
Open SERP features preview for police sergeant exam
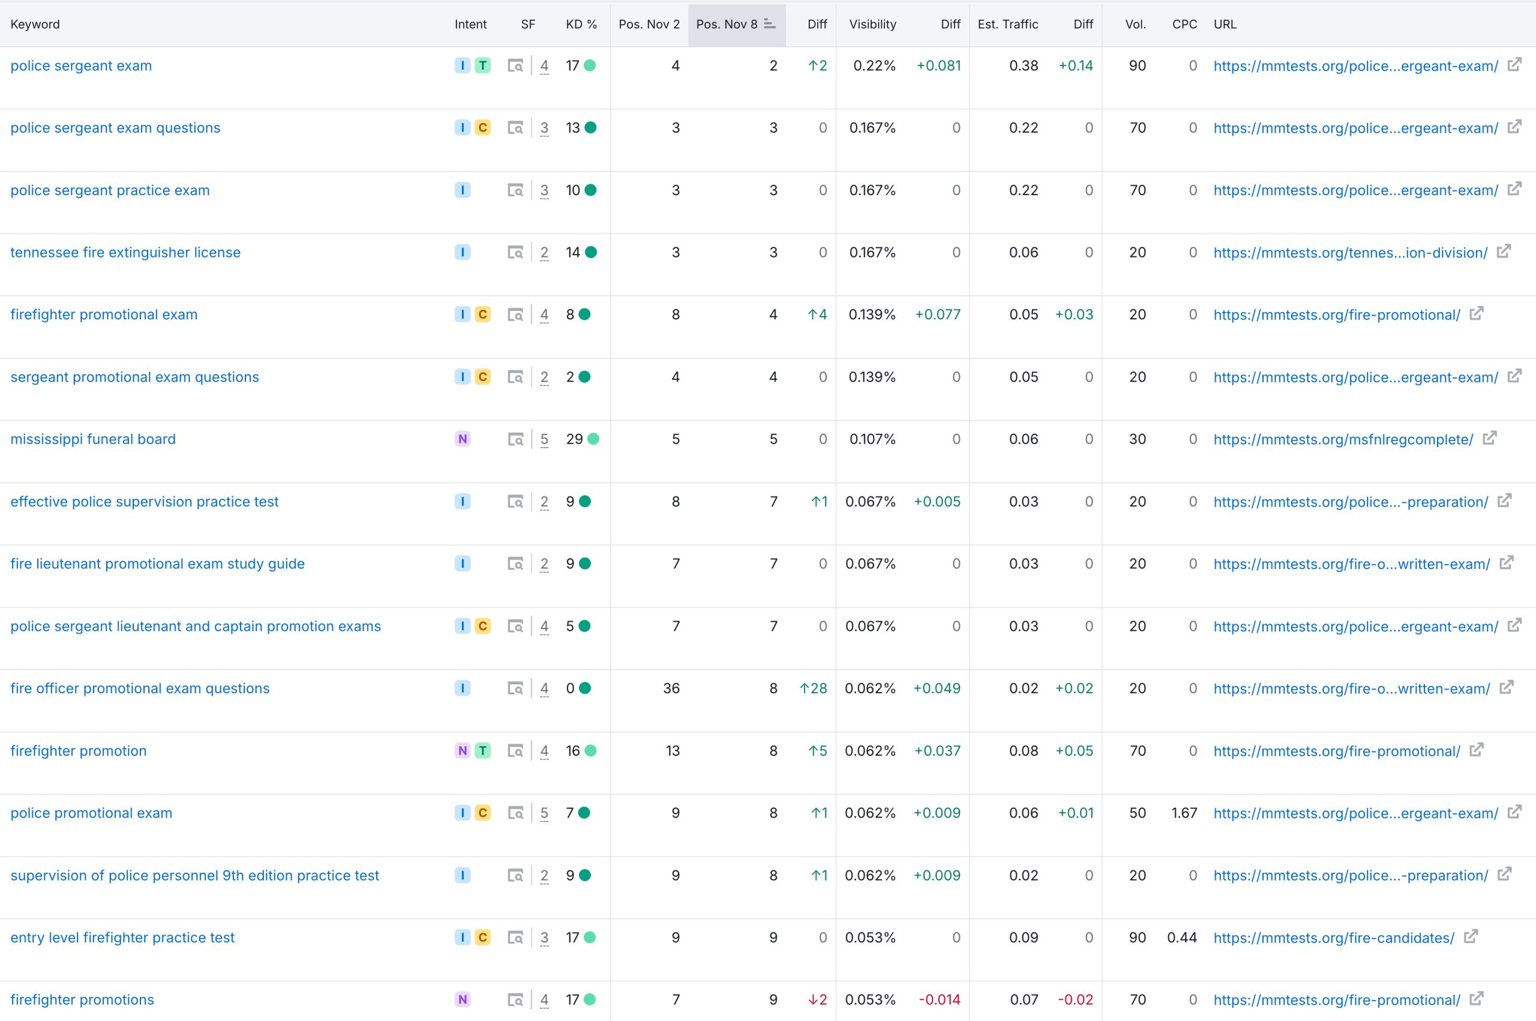pyautogui.click(x=516, y=65)
